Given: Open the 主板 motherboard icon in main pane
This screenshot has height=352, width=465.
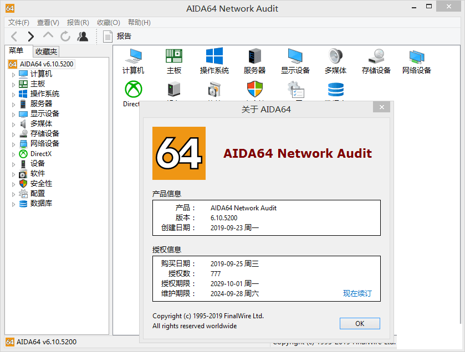Looking at the screenshot, I should (174, 61).
